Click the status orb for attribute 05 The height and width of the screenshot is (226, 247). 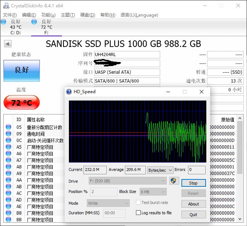pos(8,127)
